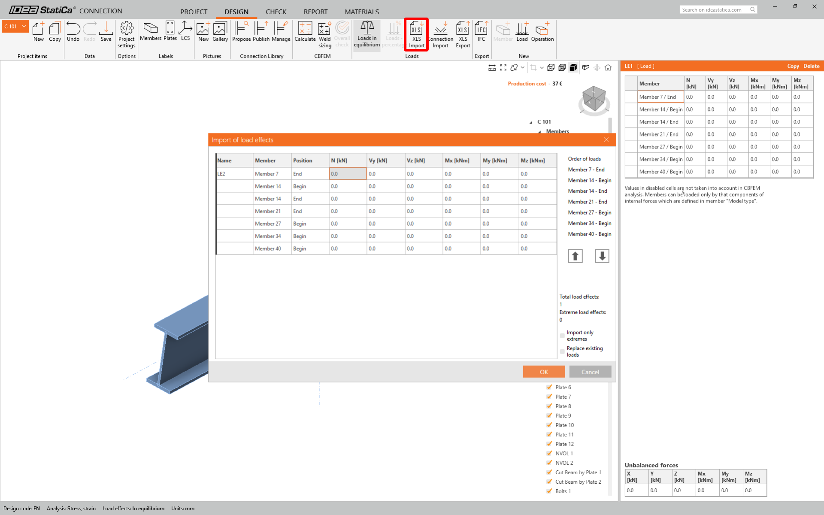The width and height of the screenshot is (824, 515).
Task: Confirm import with OK button
Action: pos(543,372)
